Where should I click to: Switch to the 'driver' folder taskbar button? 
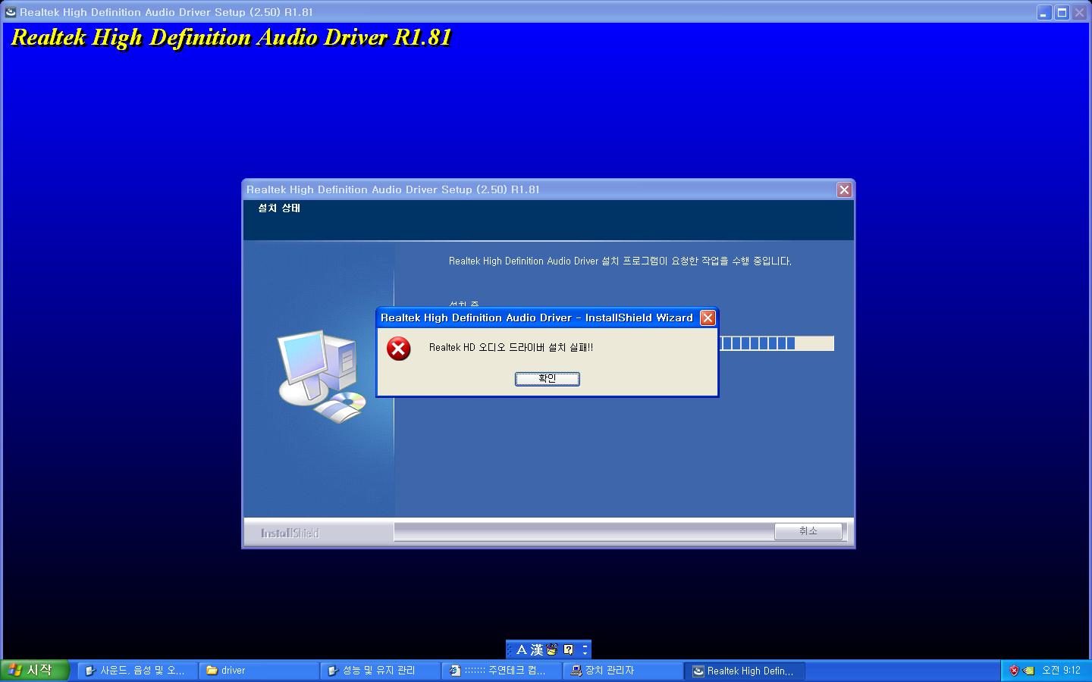tap(259, 671)
